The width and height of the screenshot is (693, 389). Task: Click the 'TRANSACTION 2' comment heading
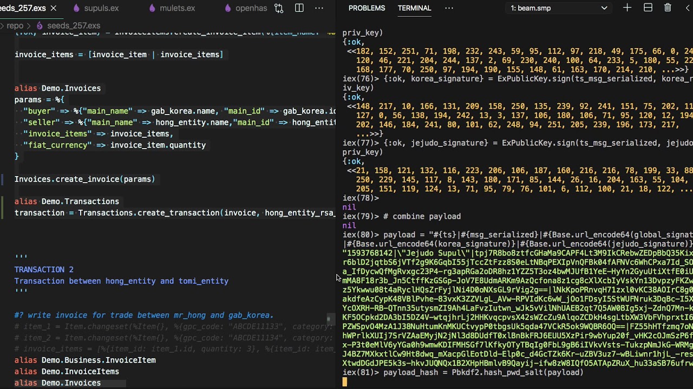point(44,269)
